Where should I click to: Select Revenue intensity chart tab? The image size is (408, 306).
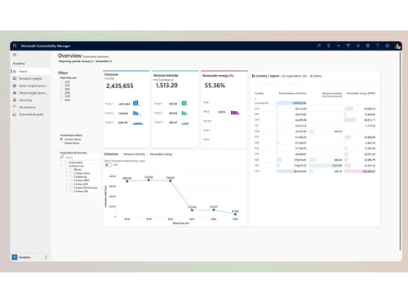pos(134,154)
